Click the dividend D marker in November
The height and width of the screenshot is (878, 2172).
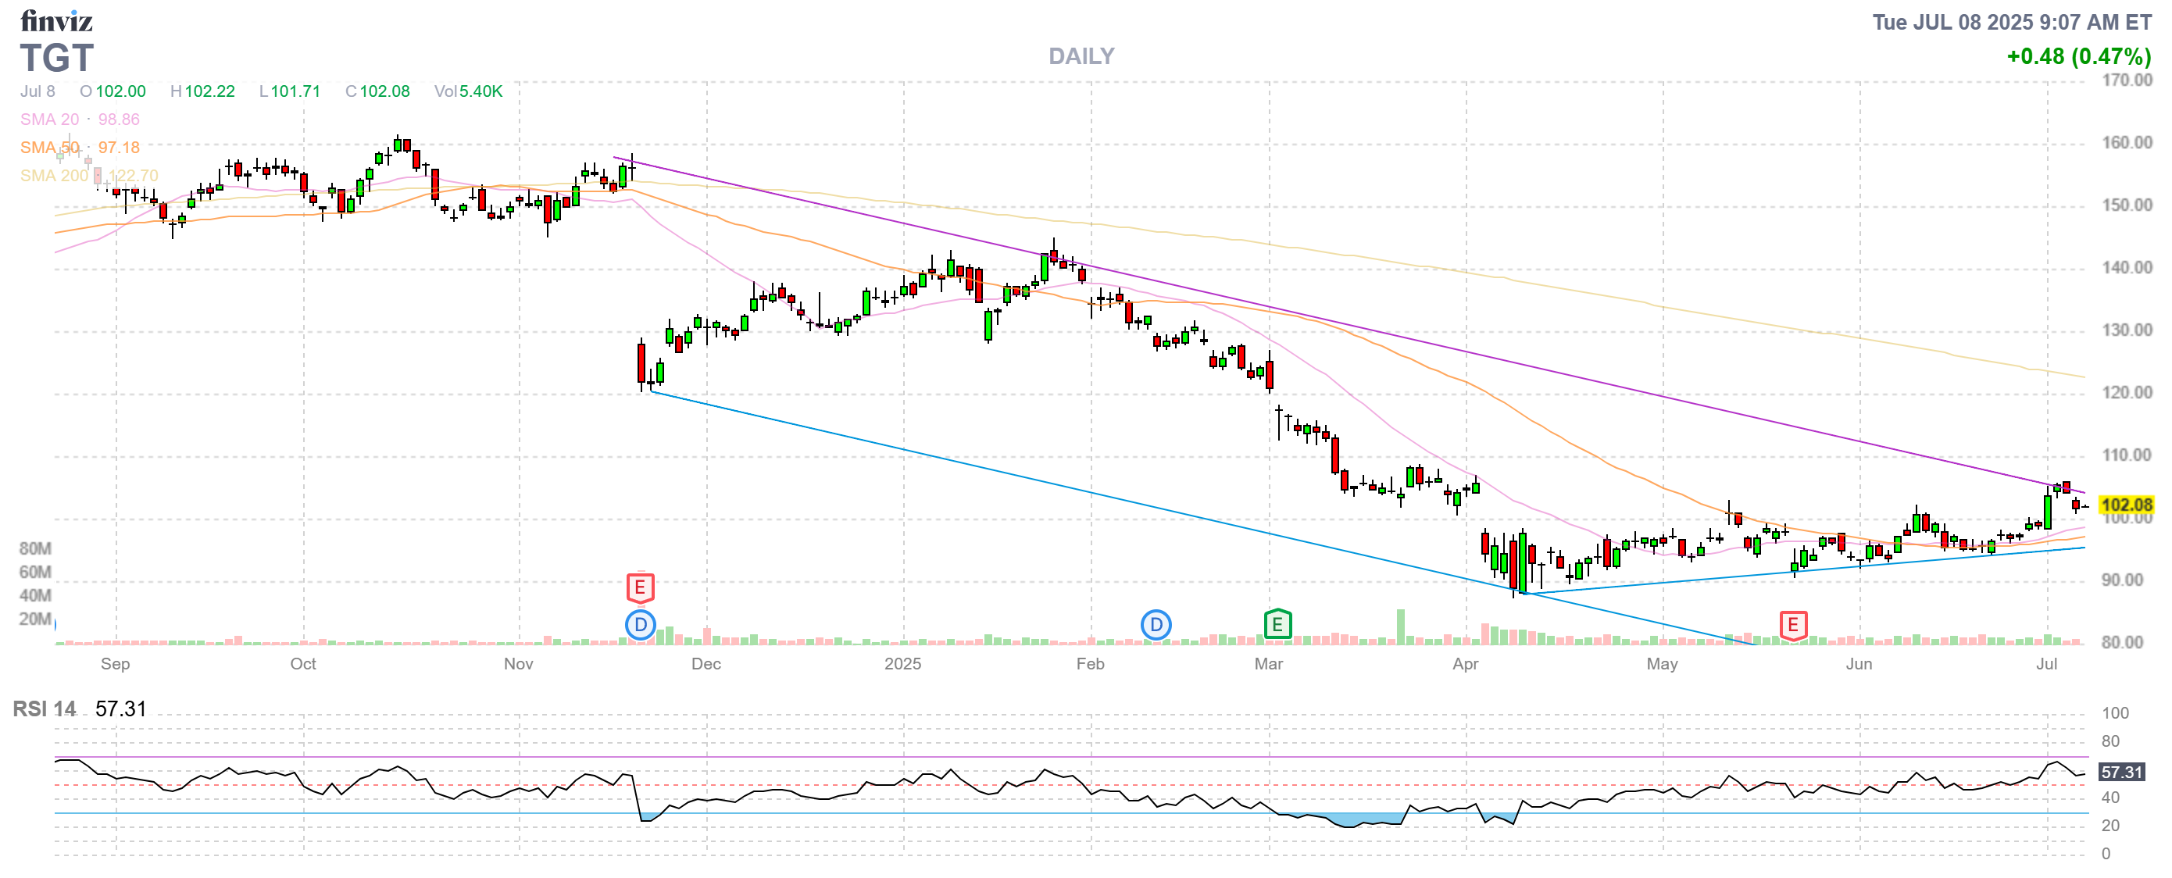[640, 625]
